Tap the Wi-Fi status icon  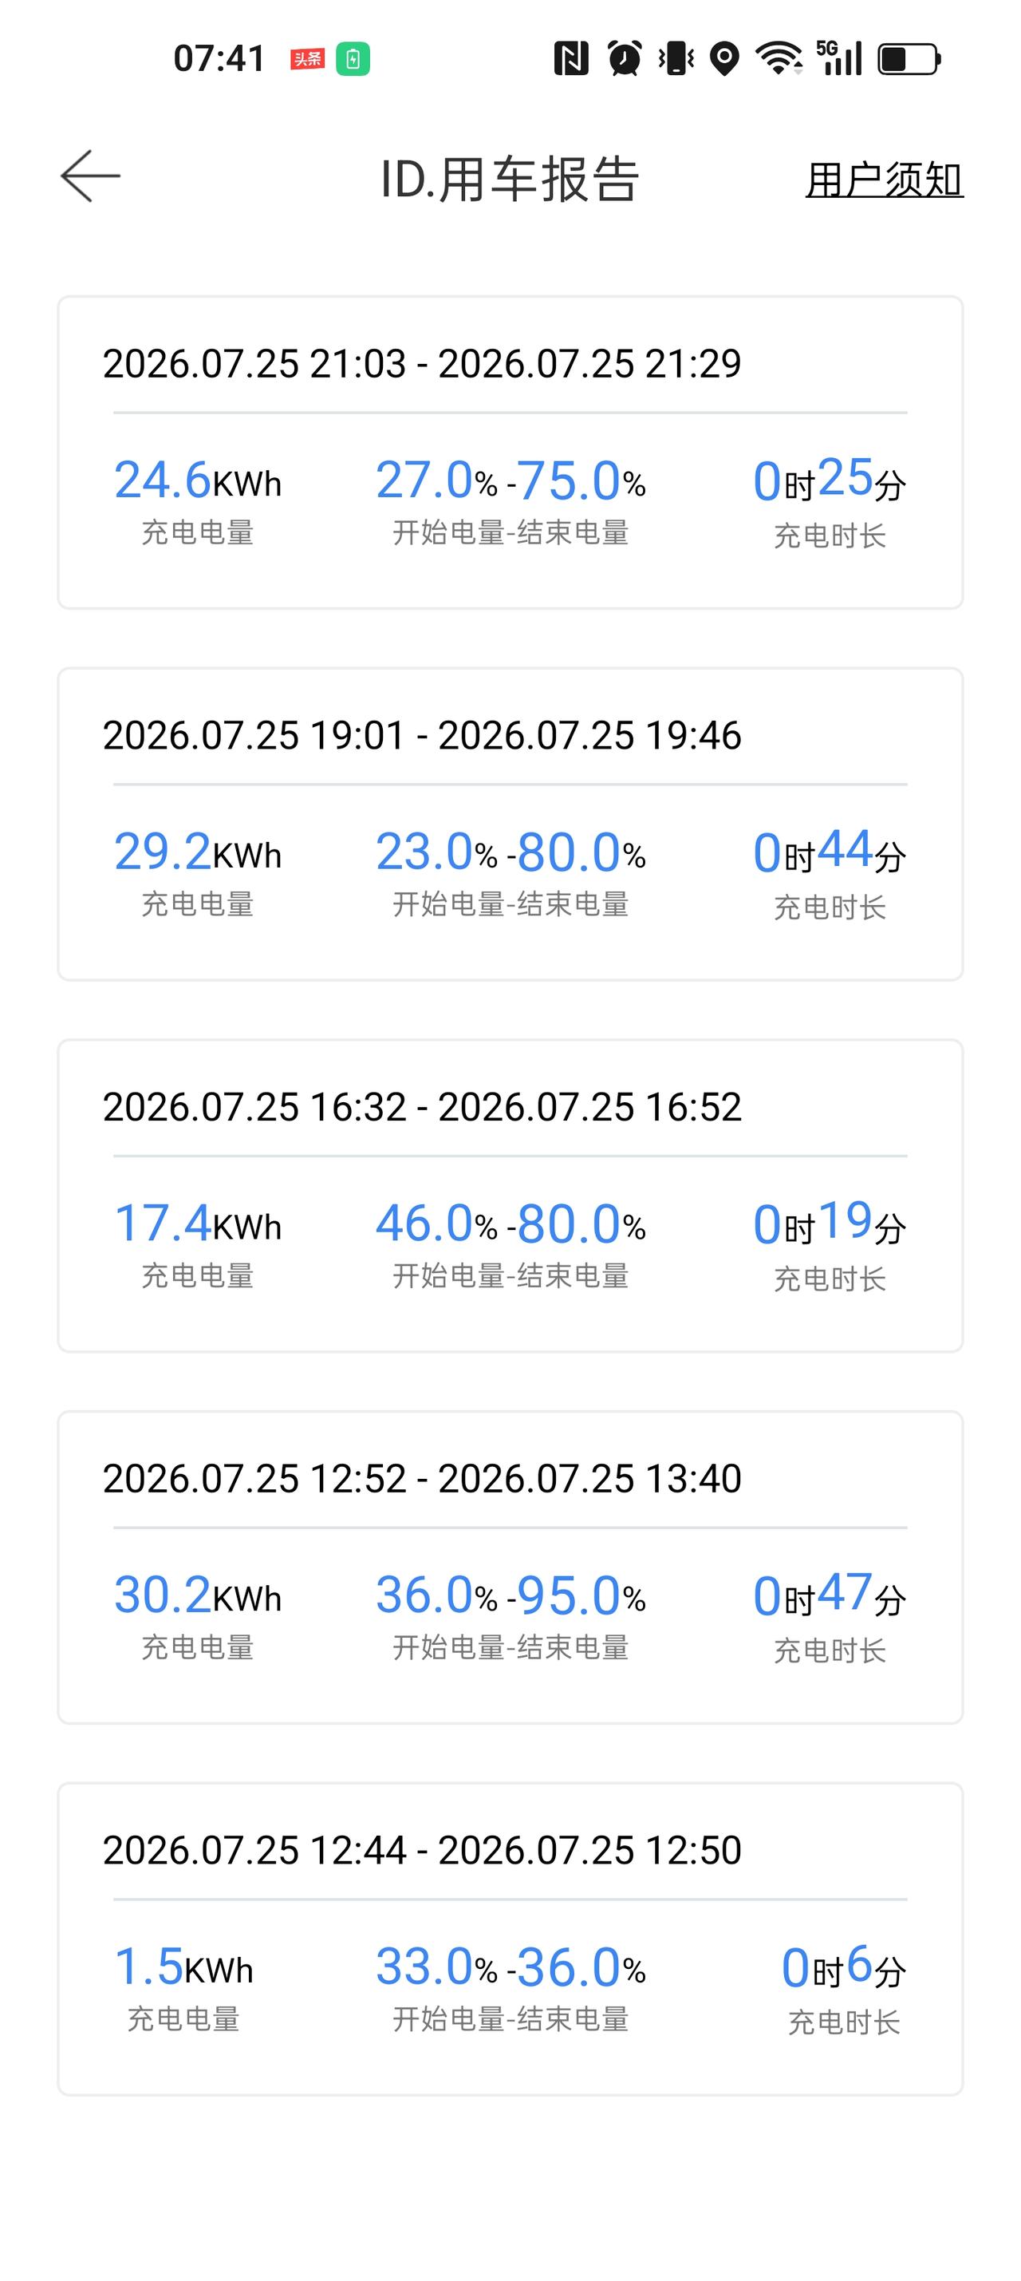(x=779, y=59)
